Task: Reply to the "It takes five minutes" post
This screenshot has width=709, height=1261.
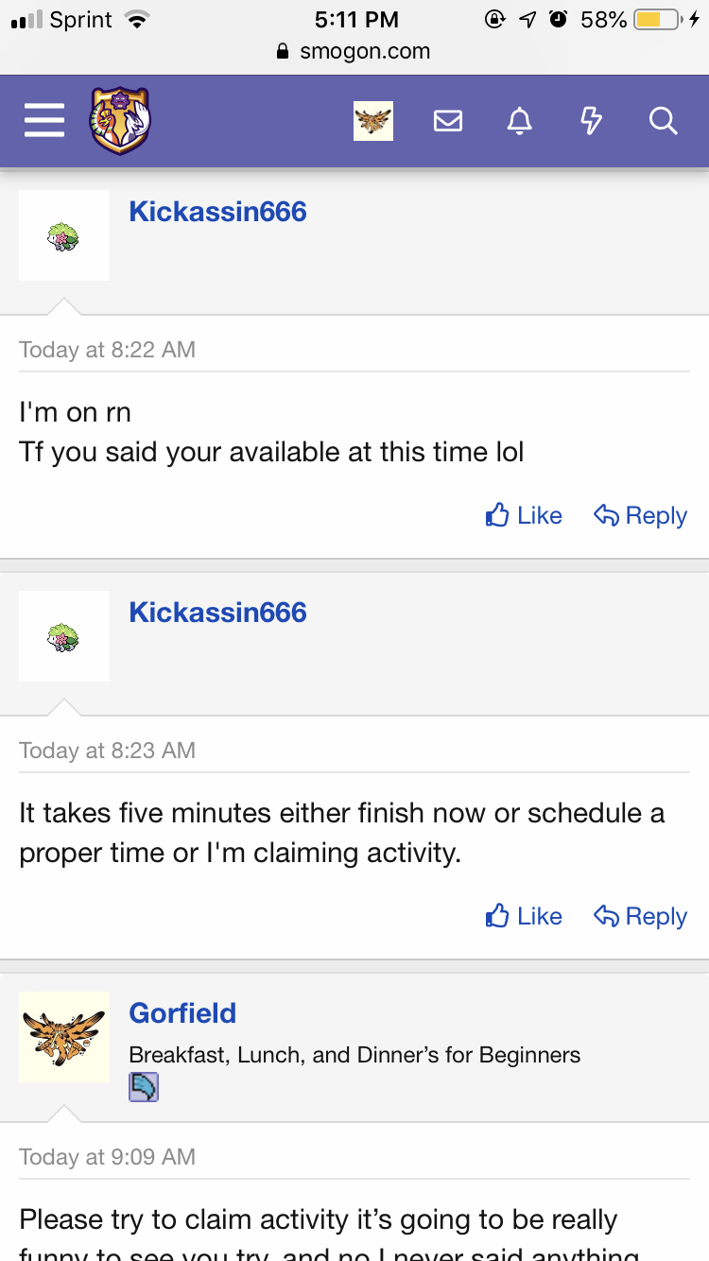Action: point(640,916)
